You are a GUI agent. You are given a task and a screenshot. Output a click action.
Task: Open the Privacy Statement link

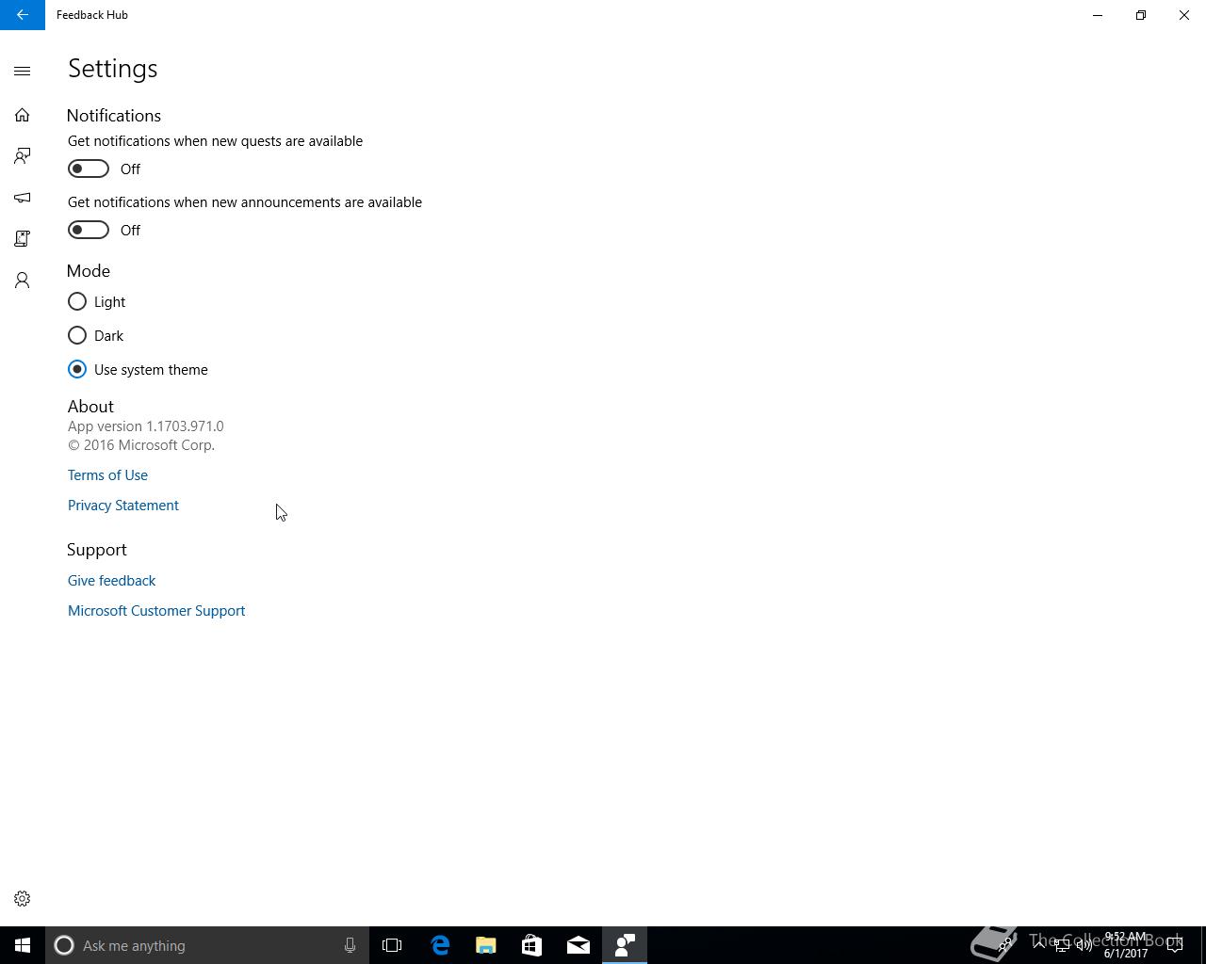point(123,506)
